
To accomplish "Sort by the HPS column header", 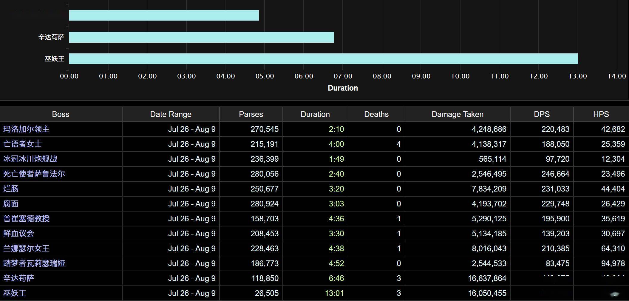I will pos(601,114).
